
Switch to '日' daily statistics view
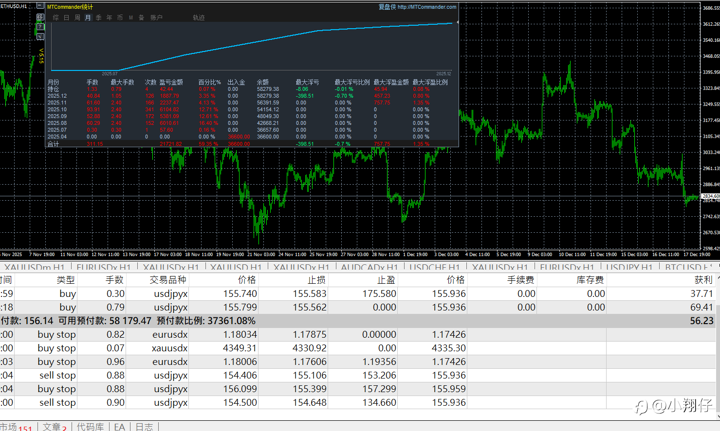click(x=66, y=17)
